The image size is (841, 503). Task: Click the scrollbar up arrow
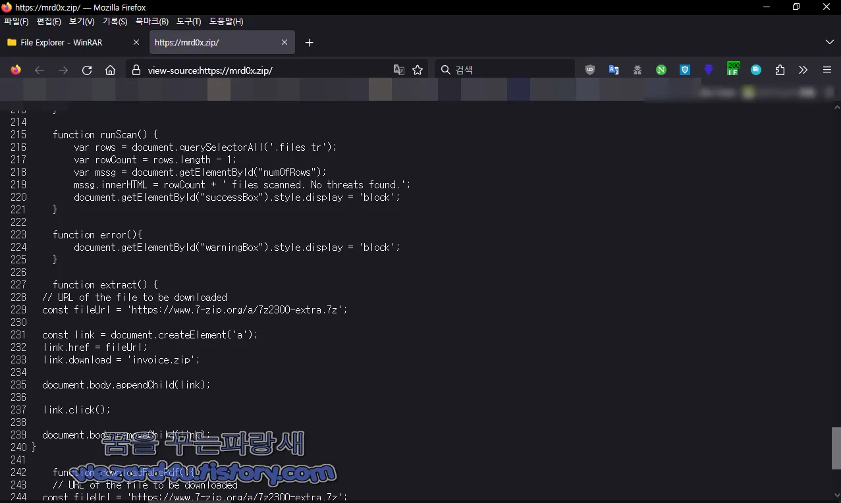tap(836, 107)
